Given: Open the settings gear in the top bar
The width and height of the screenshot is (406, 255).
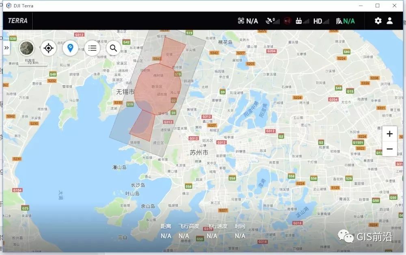Looking at the screenshot, I should [378, 21].
